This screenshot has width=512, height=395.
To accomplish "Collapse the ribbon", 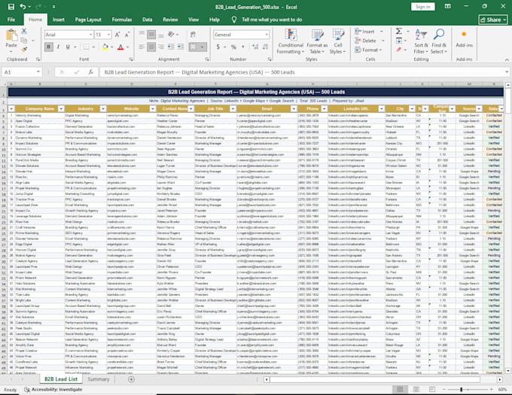I will [507, 59].
